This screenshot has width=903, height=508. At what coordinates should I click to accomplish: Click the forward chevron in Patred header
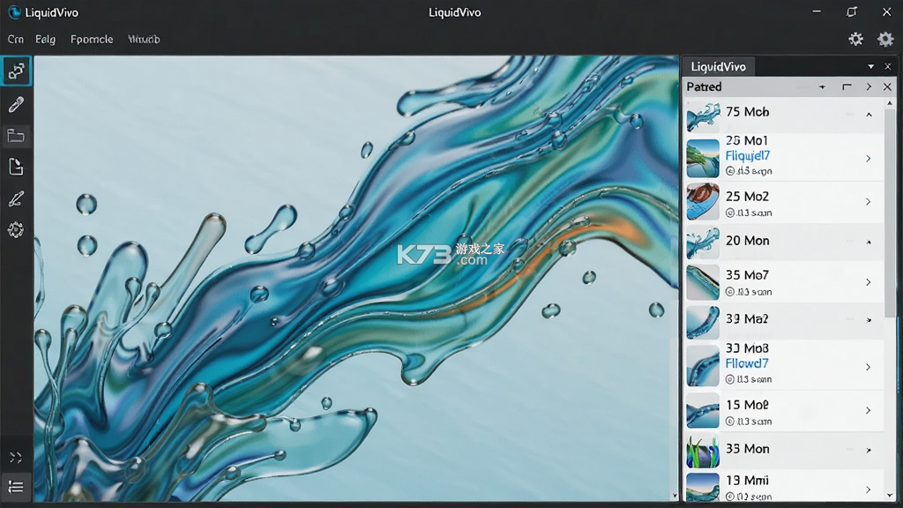[869, 87]
